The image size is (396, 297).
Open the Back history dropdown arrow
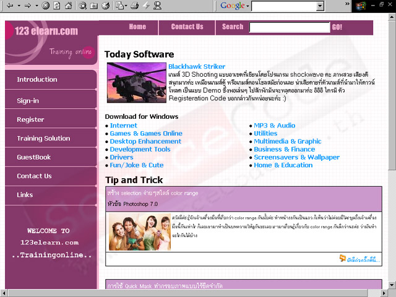(x=19, y=6)
